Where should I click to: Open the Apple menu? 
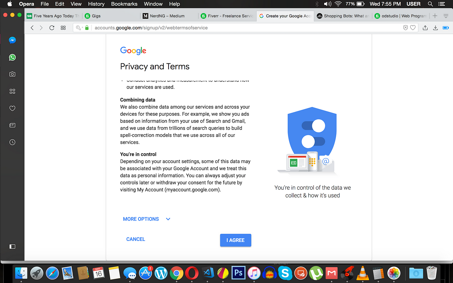point(9,4)
